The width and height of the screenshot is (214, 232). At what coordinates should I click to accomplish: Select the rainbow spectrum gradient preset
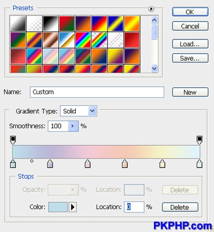(83, 40)
